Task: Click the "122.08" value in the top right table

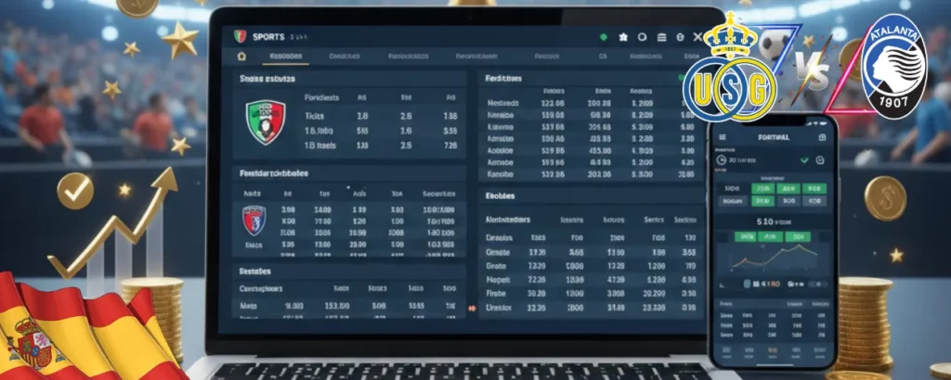Action: [553, 103]
